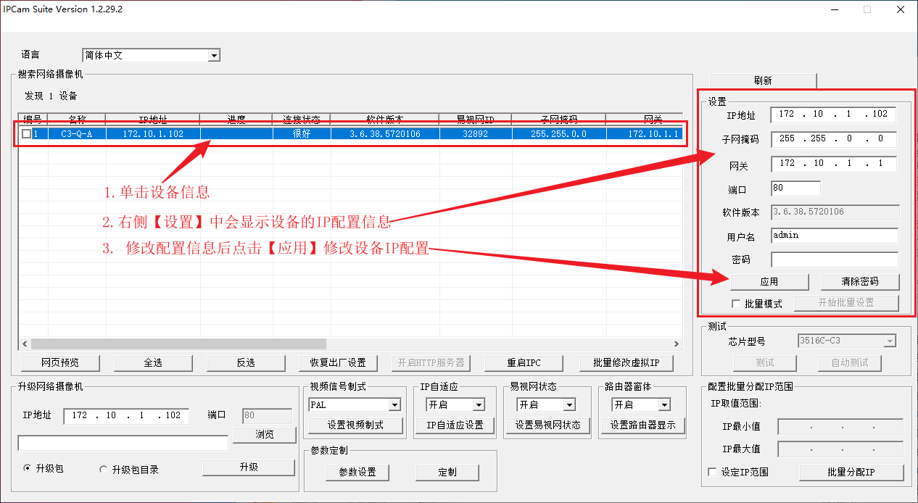The height and width of the screenshot is (503, 918).
Task: Check the 设定IP范围 option
Action: coord(712,473)
